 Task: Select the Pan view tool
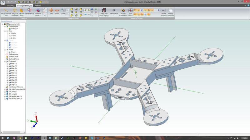[51, 12]
